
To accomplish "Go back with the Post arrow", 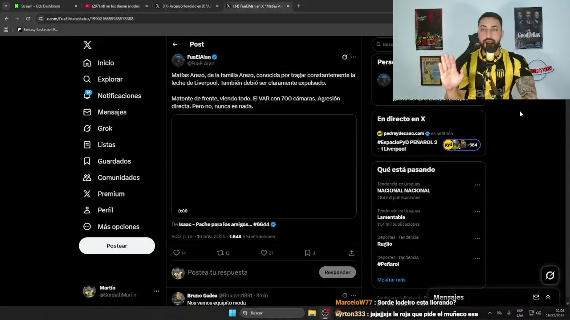I will [x=175, y=44].
